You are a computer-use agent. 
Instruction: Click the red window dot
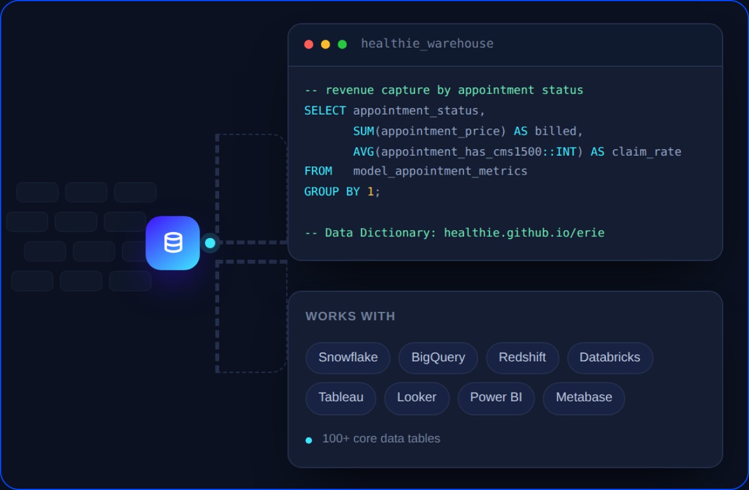tap(309, 44)
